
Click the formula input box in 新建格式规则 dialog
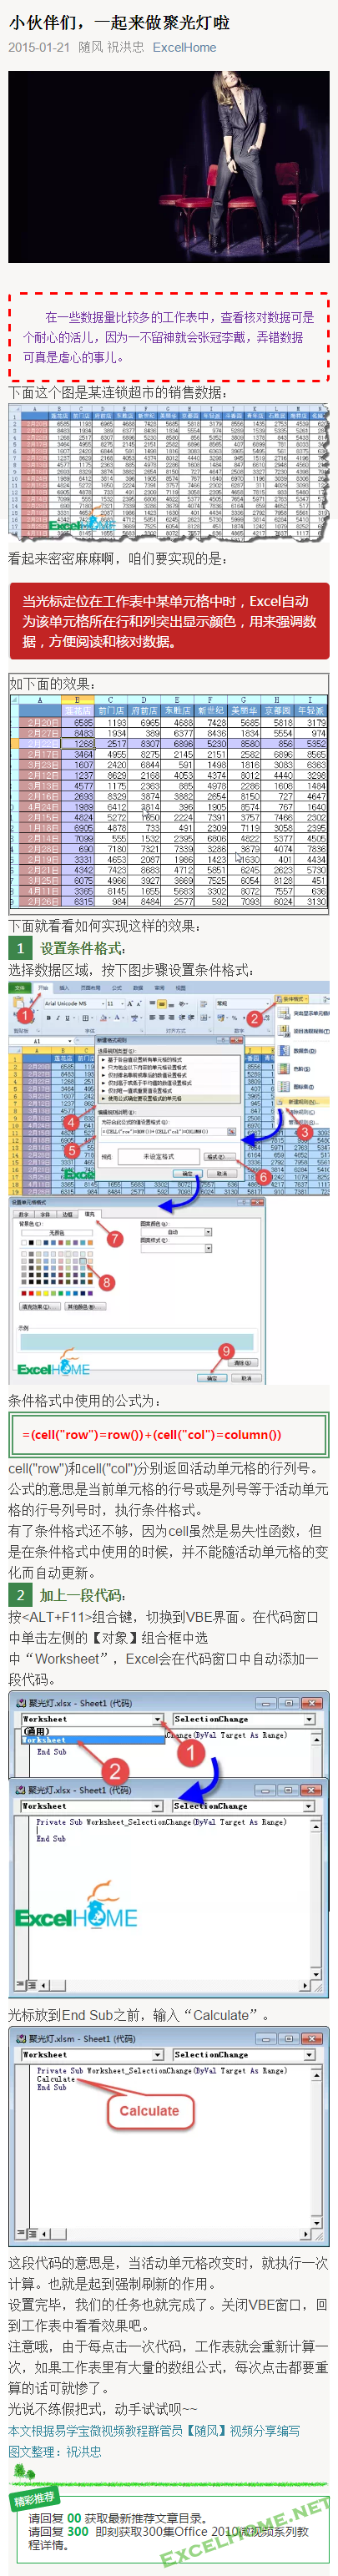click(165, 1131)
